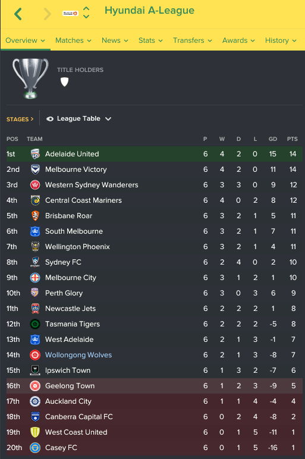The height and width of the screenshot is (459, 305).
Task: Click the back navigation arrow
Action: pyautogui.click(x=18, y=14)
